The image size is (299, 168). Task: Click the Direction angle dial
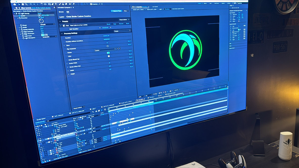click(41, 21)
